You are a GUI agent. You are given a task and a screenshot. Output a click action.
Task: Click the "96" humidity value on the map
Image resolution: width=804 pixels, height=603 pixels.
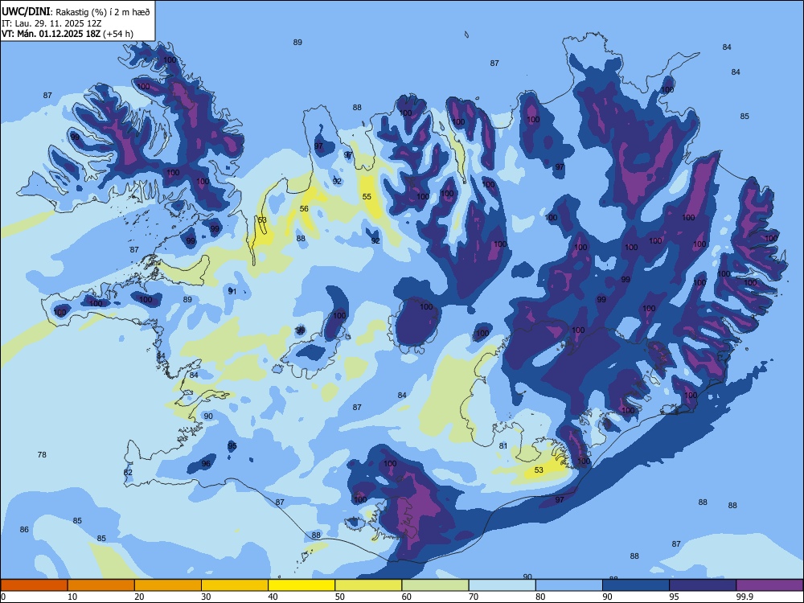206,464
